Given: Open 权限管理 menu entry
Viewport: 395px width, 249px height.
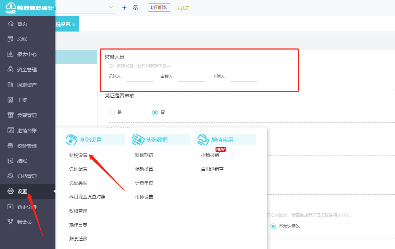Looking at the screenshot, I should (78, 211).
